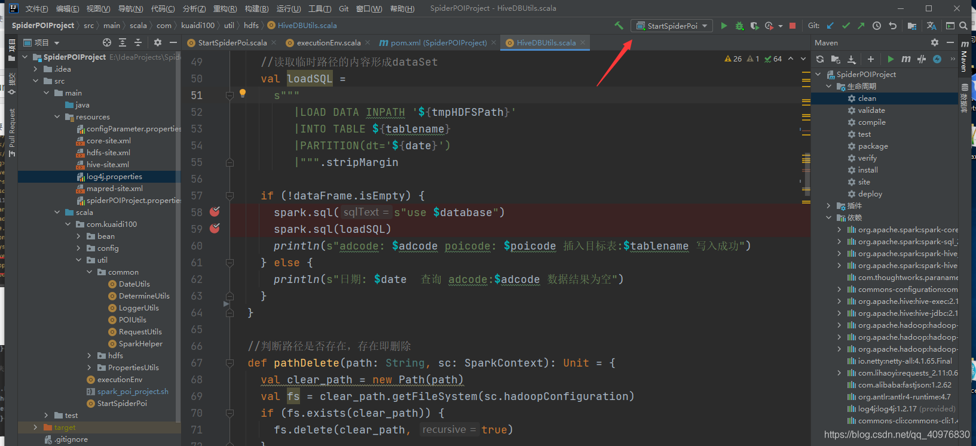
Task: Open the File menu
Action: (37, 8)
